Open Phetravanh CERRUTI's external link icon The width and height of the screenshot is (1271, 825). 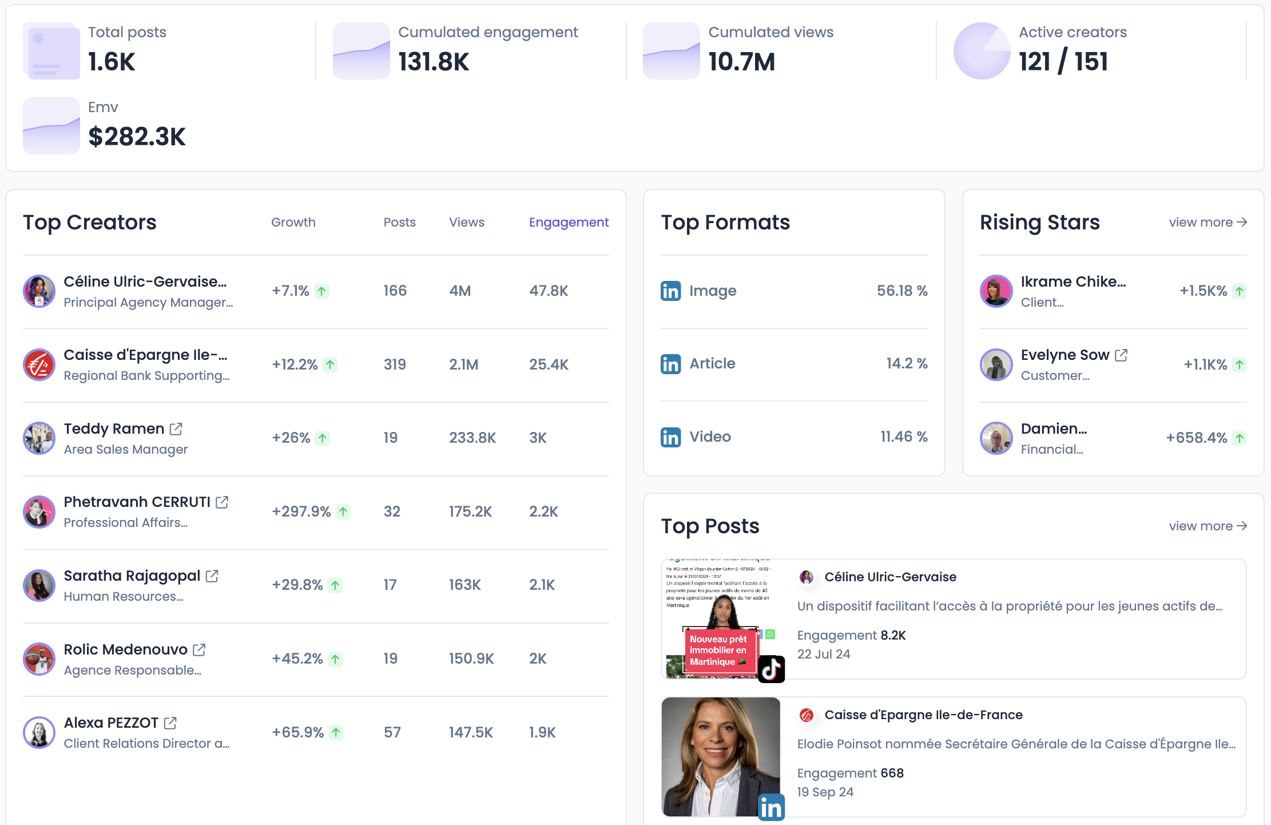pos(222,502)
